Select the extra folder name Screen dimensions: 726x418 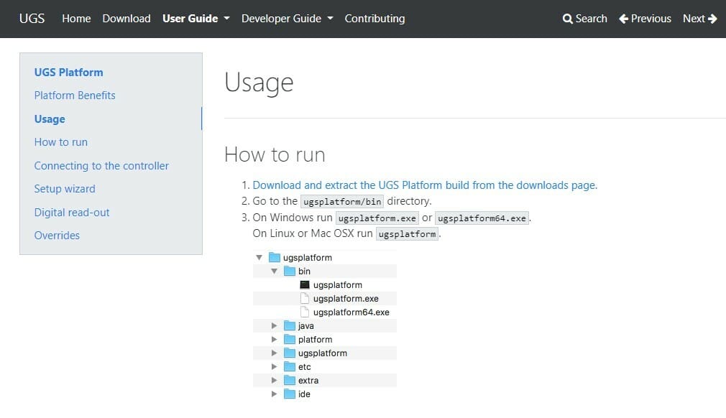[x=308, y=381]
